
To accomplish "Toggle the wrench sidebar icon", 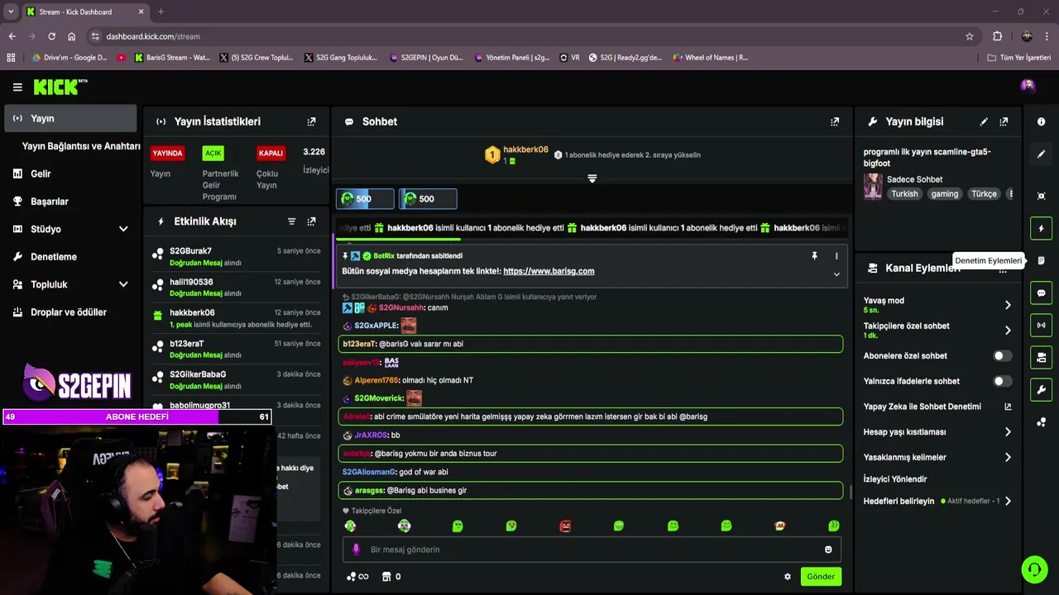I will (x=1041, y=389).
